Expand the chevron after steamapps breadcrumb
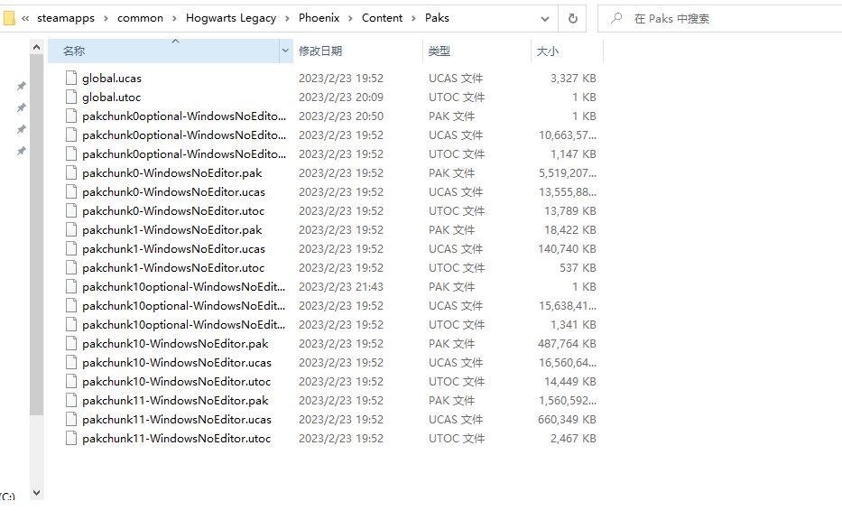This screenshot has height=520, width=842. (106, 18)
